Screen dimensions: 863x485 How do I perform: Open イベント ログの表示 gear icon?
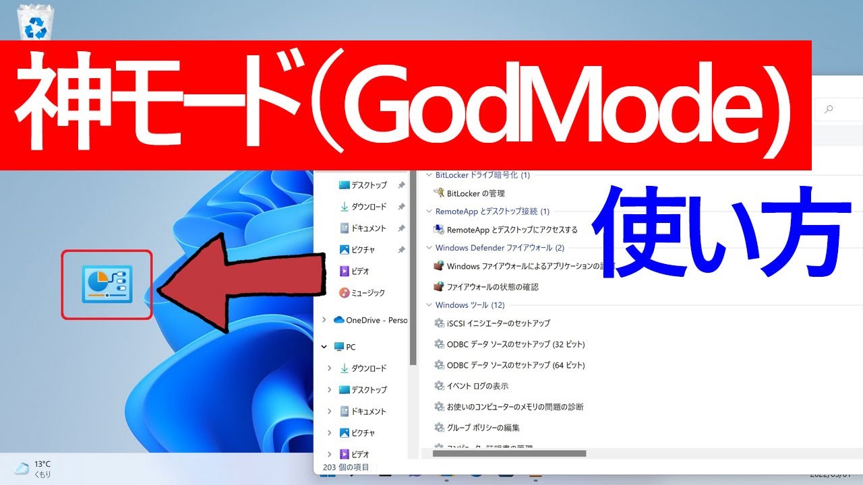coord(439,386)
